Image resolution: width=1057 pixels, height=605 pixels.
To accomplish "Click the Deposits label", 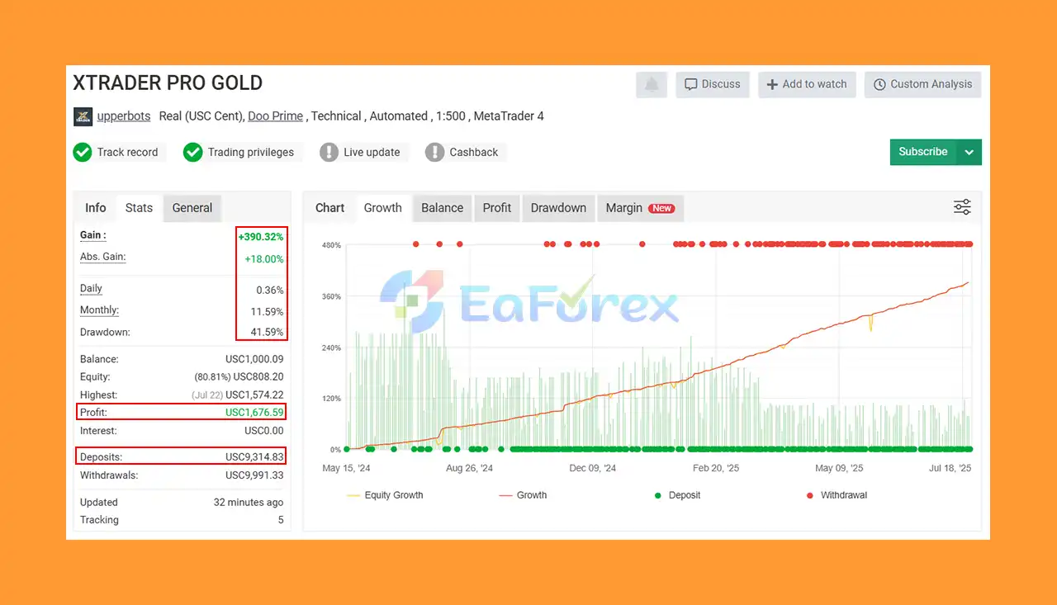I will coord(102,457).
